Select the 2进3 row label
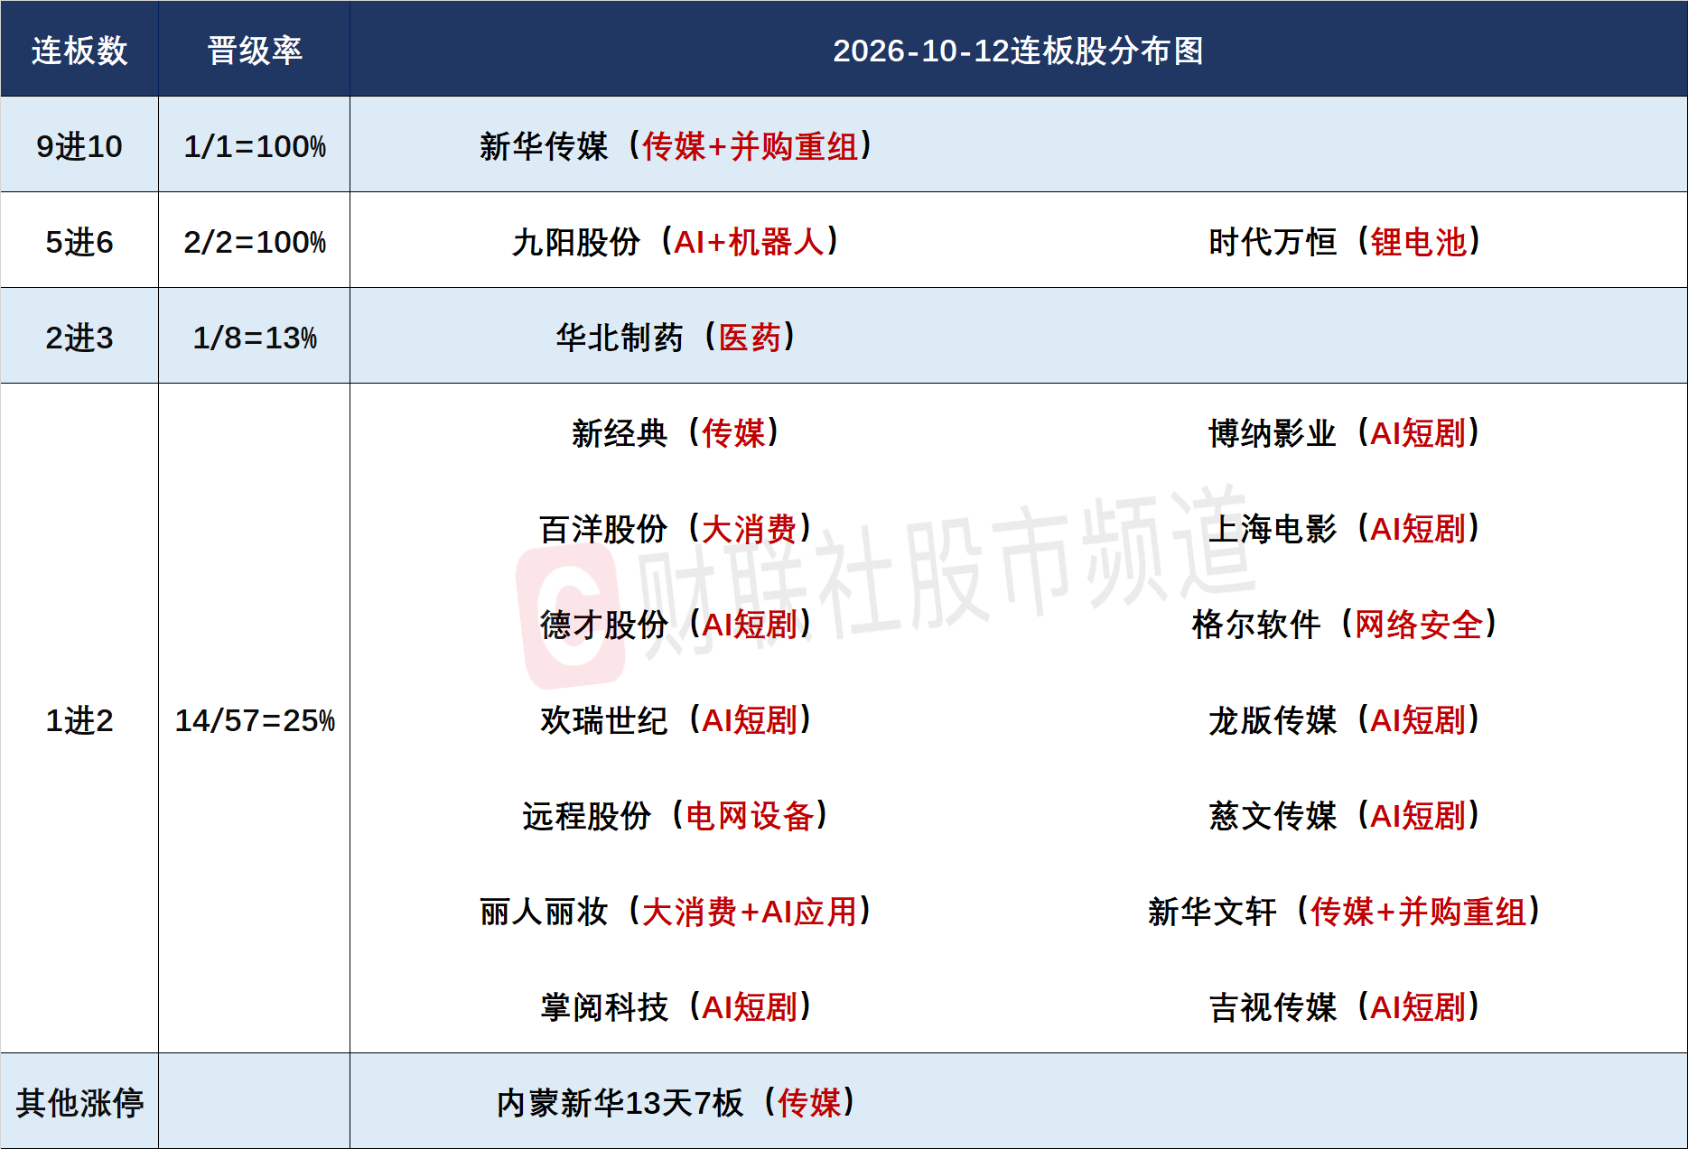This screenshot has height=1149, width=1688. coord(79,338)
